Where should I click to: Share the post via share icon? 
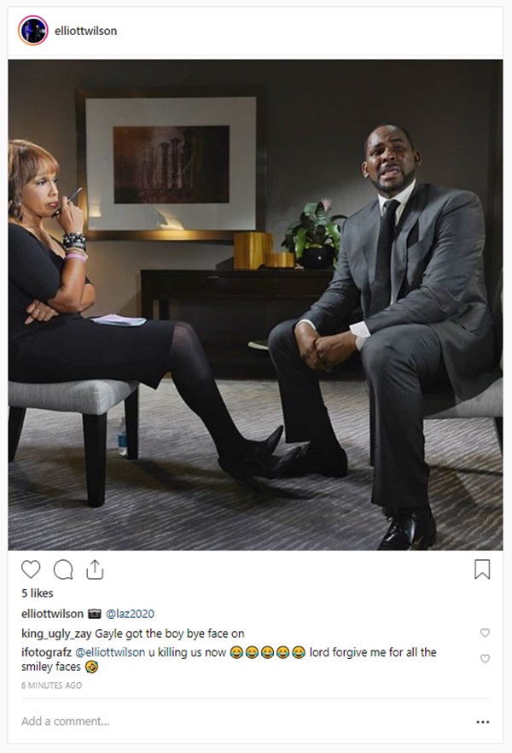95,569
